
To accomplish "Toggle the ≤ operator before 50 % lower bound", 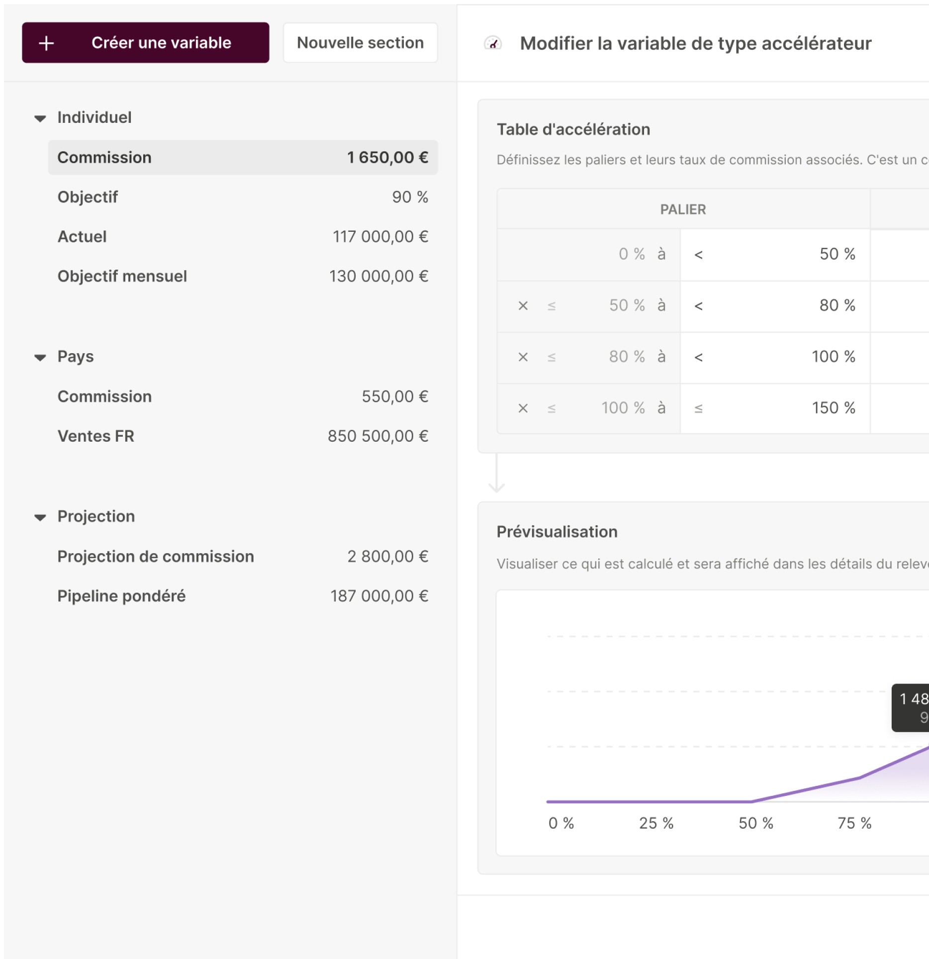I will 551,306.
